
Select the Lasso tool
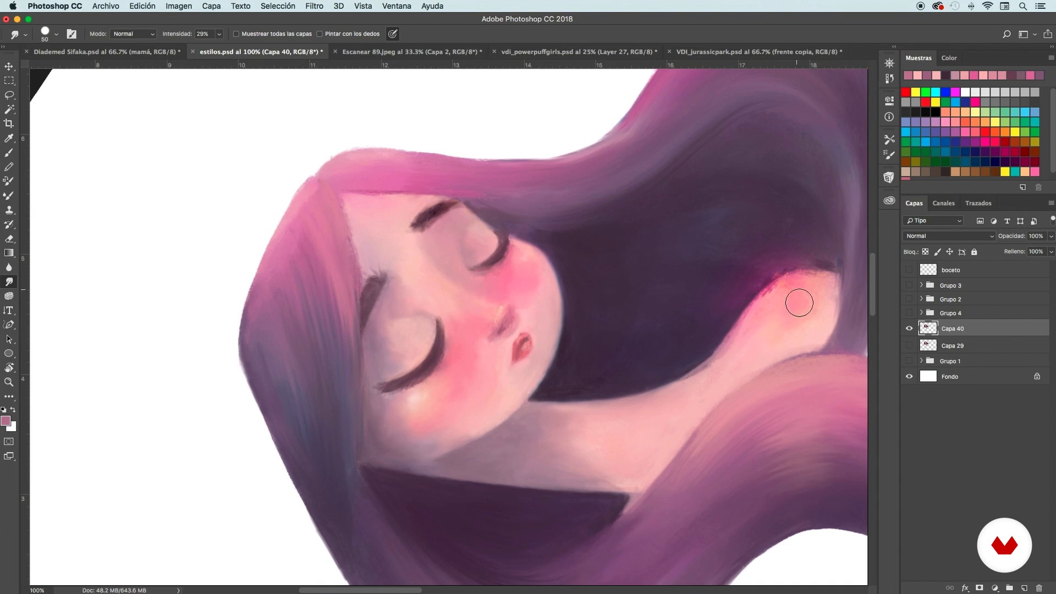(x=9, y=95)
